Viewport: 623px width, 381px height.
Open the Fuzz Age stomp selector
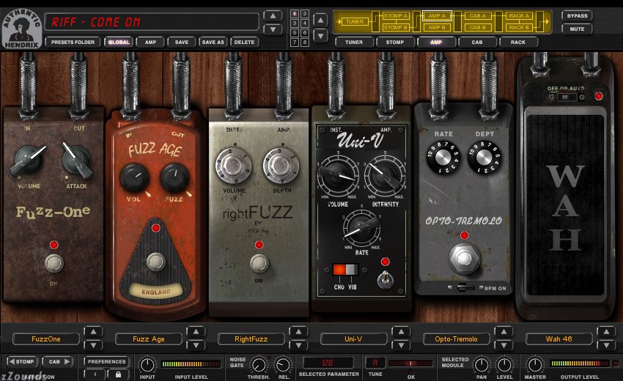tap(149, 339)
